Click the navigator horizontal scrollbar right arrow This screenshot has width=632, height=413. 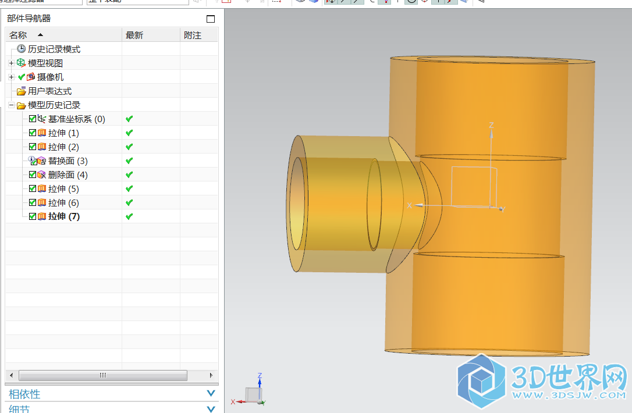(x=213, y=375)
